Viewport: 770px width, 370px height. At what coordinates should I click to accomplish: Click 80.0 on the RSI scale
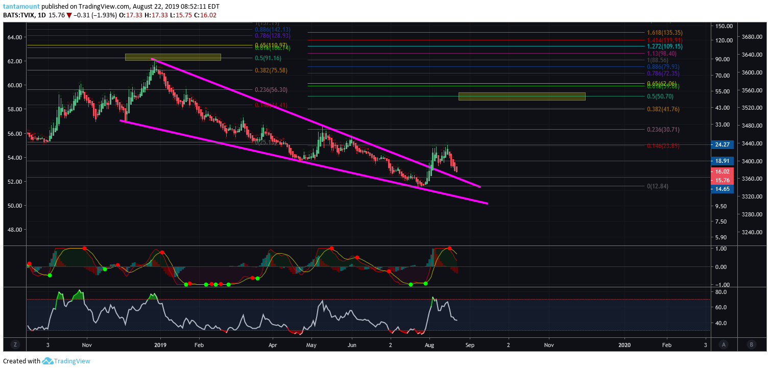(x=721, y=292)
